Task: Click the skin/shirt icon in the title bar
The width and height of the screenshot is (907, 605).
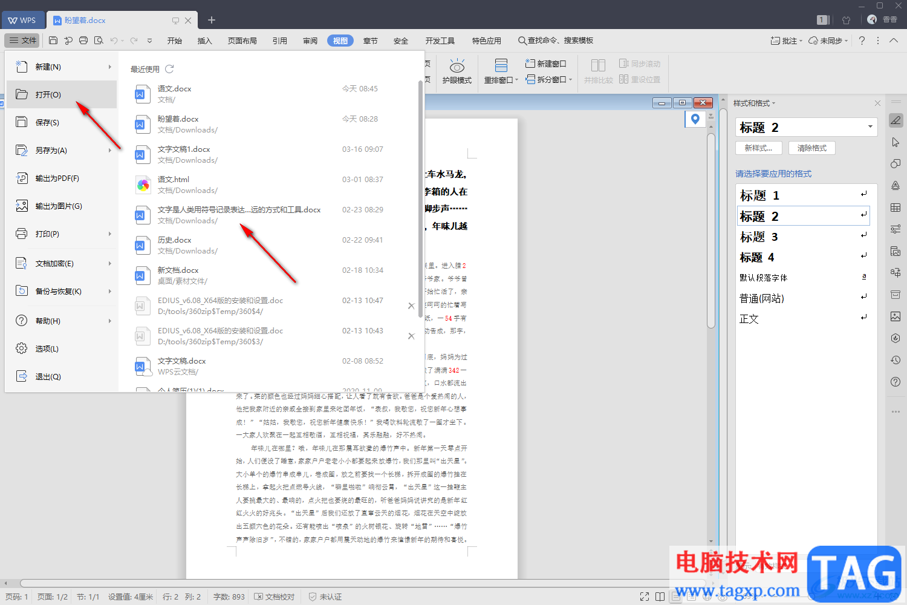Action: coord(846,20)
